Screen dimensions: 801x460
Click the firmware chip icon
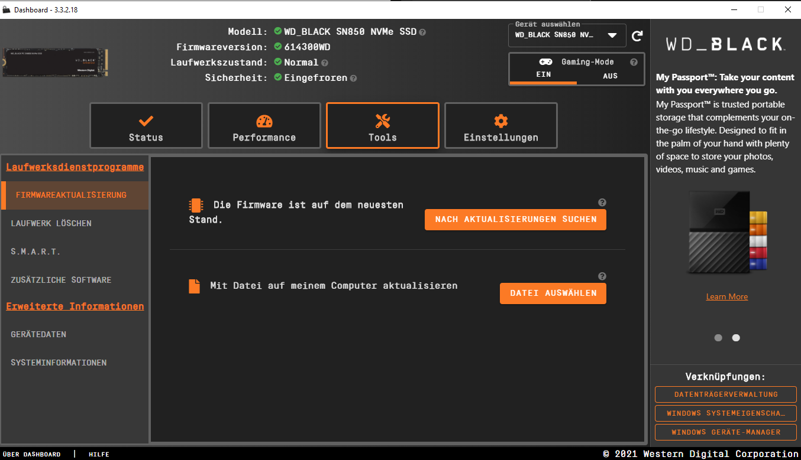click(195, 205)
